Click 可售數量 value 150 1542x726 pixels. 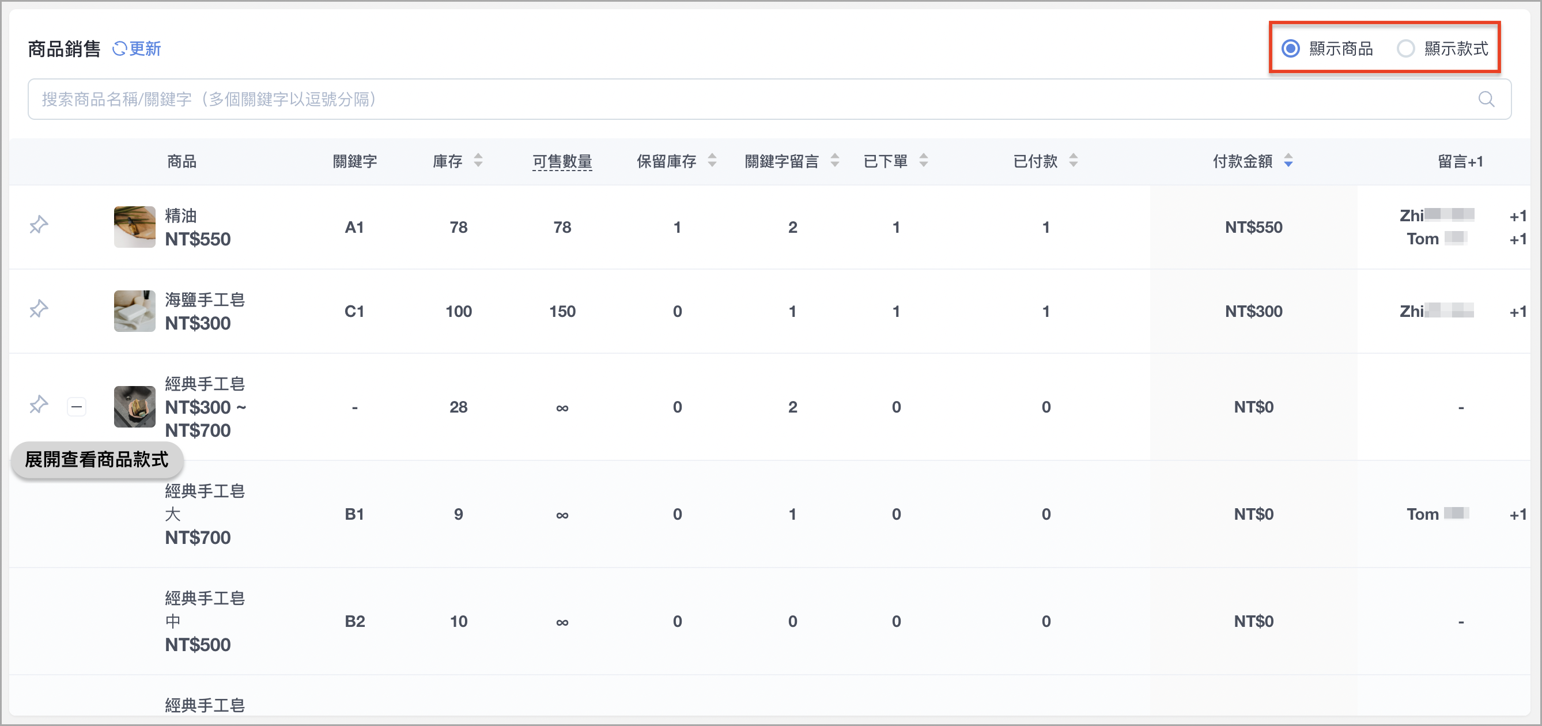coord(562,311)
